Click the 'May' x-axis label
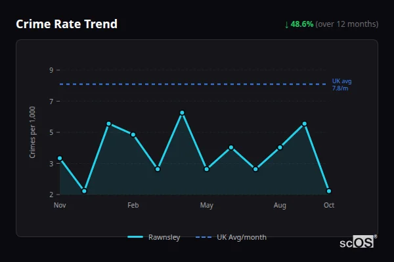 [207, 205]
